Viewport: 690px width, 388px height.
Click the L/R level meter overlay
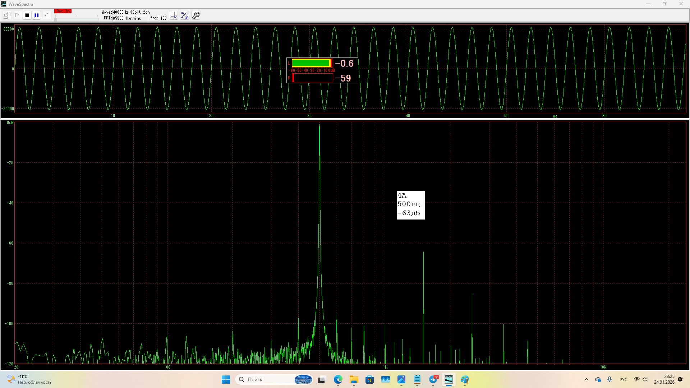click(x=322, y=70)
